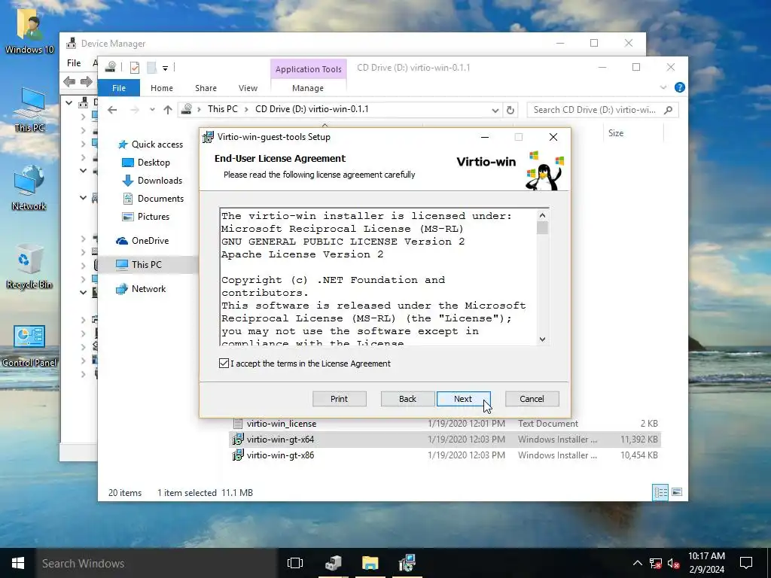This screenshot has width=771, height=578.
Task: Open Documents in navigation pane
Action: (152, 199)
